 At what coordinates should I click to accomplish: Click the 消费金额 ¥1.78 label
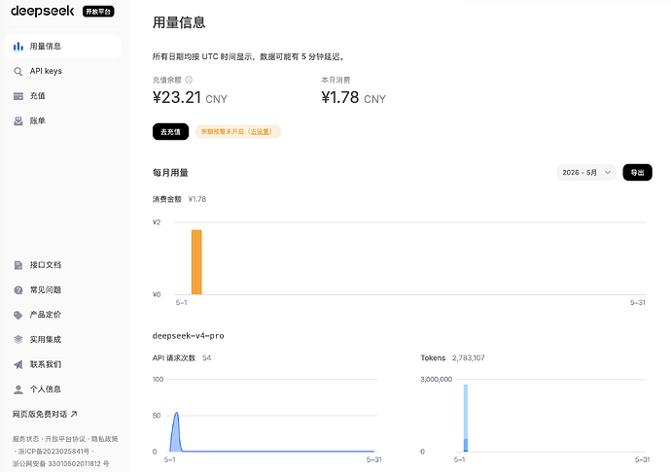pos(179,199)
